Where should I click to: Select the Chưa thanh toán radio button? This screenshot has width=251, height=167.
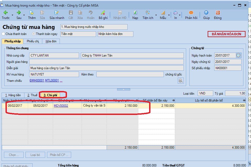tap(3, 34)
